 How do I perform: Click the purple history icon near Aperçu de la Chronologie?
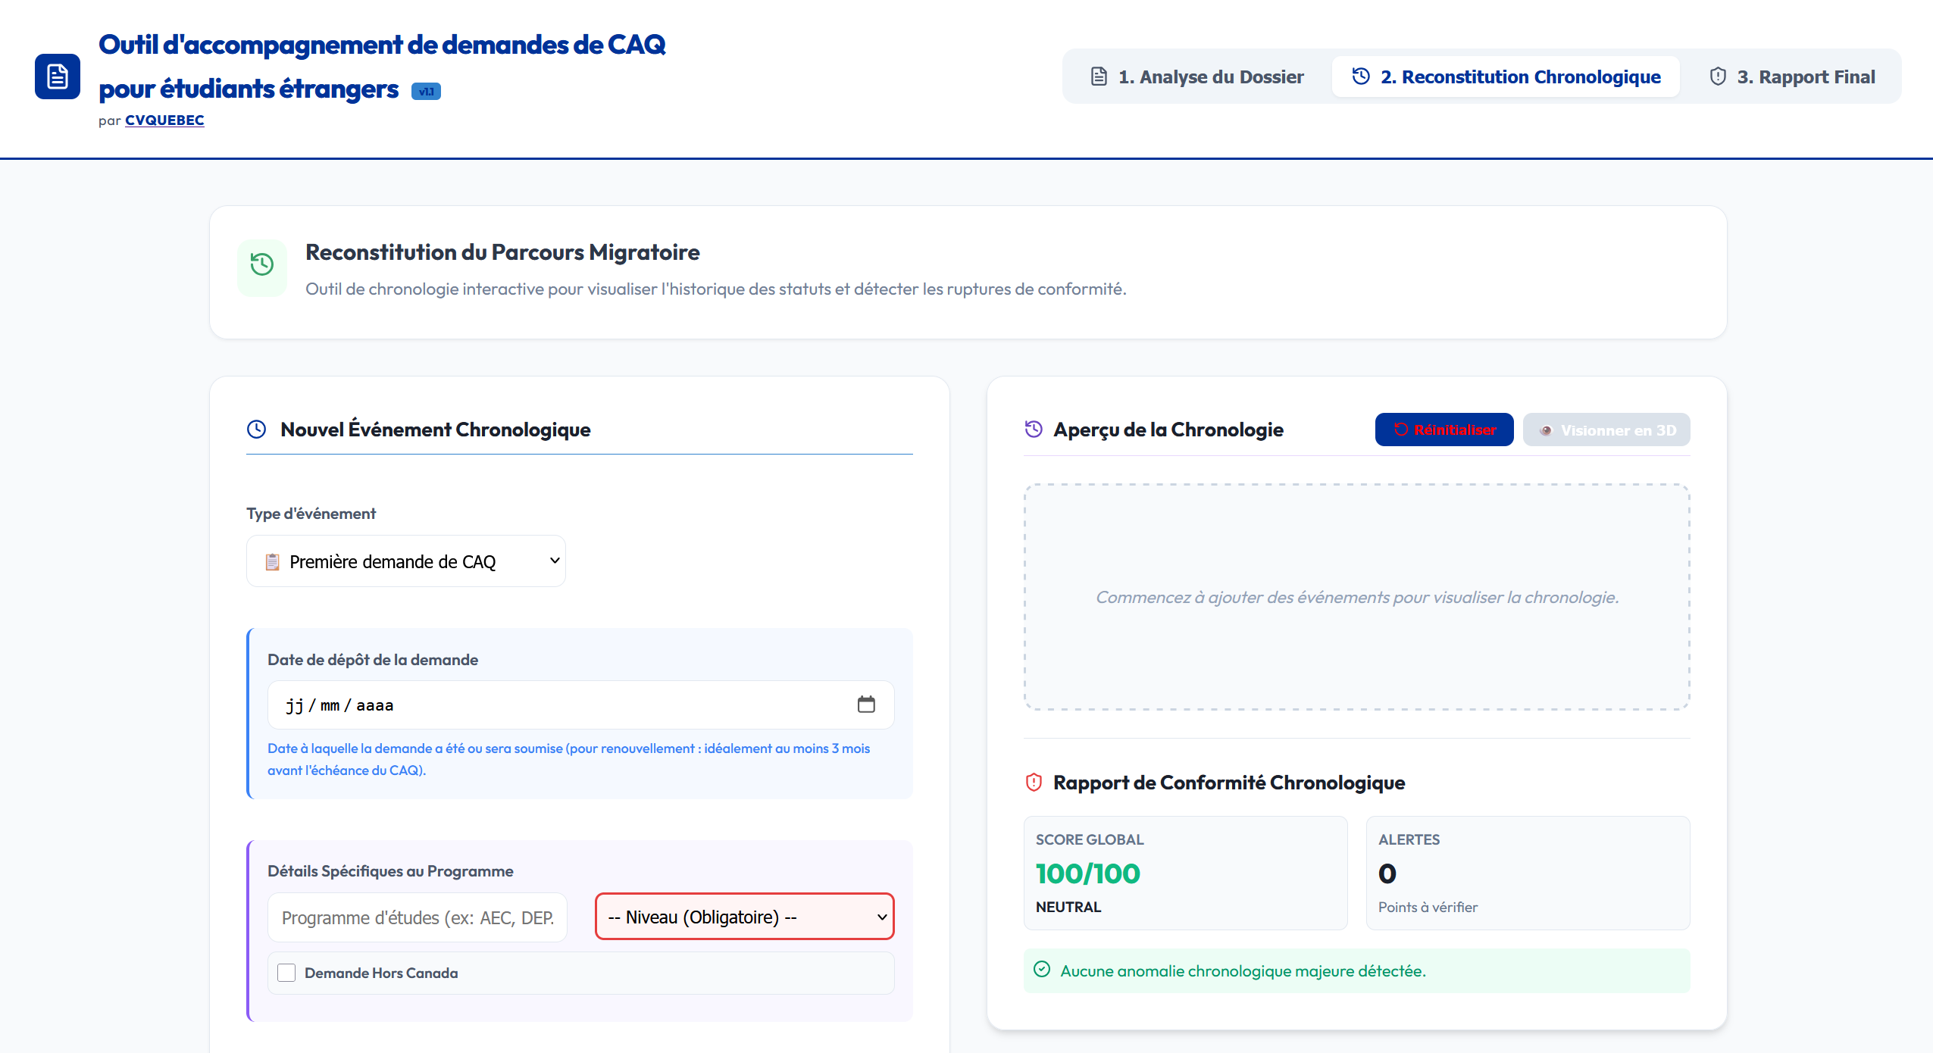pos(1033,429)
